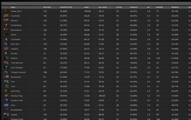
Task: Click Faceless Void's 77.78% pick winrate
Action: pos(134,100)
